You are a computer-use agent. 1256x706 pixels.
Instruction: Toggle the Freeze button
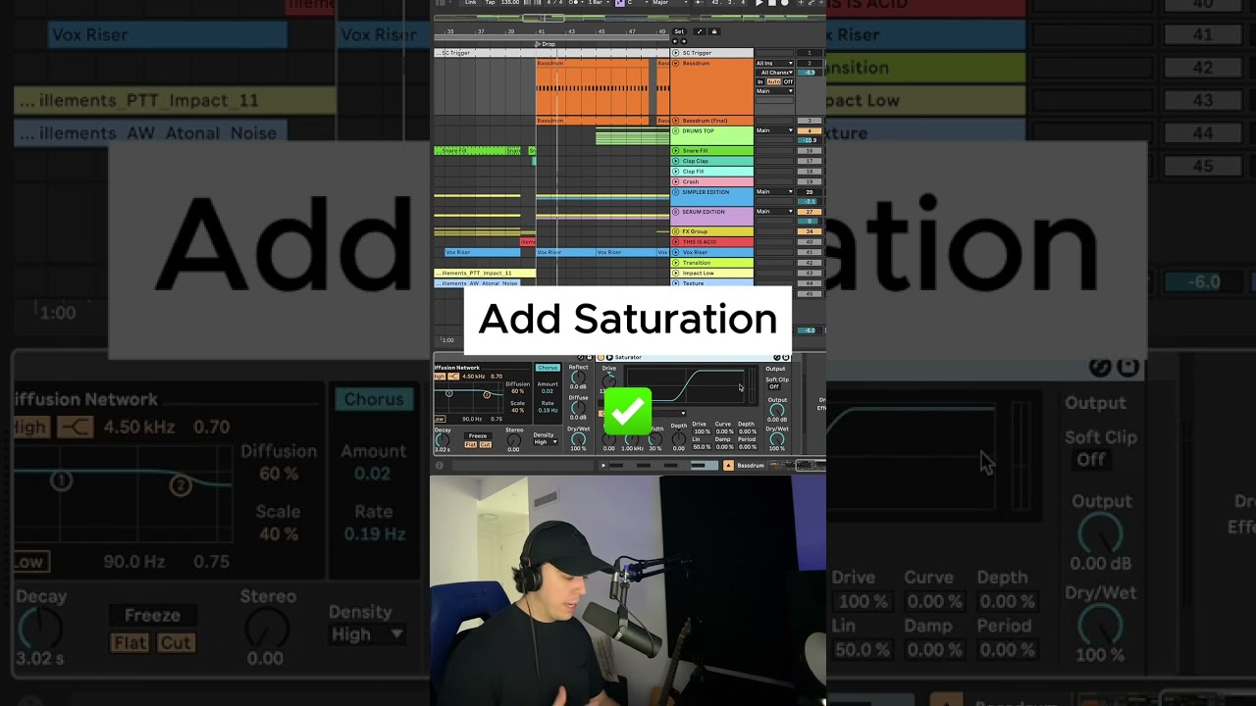pyautogui.click(x=478, y=435)
